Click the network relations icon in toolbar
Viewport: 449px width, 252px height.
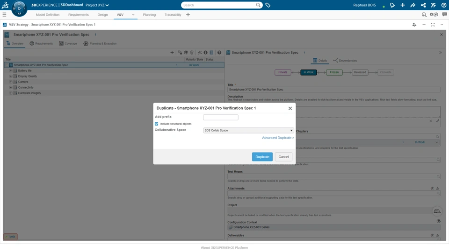(x=200, y=53)
